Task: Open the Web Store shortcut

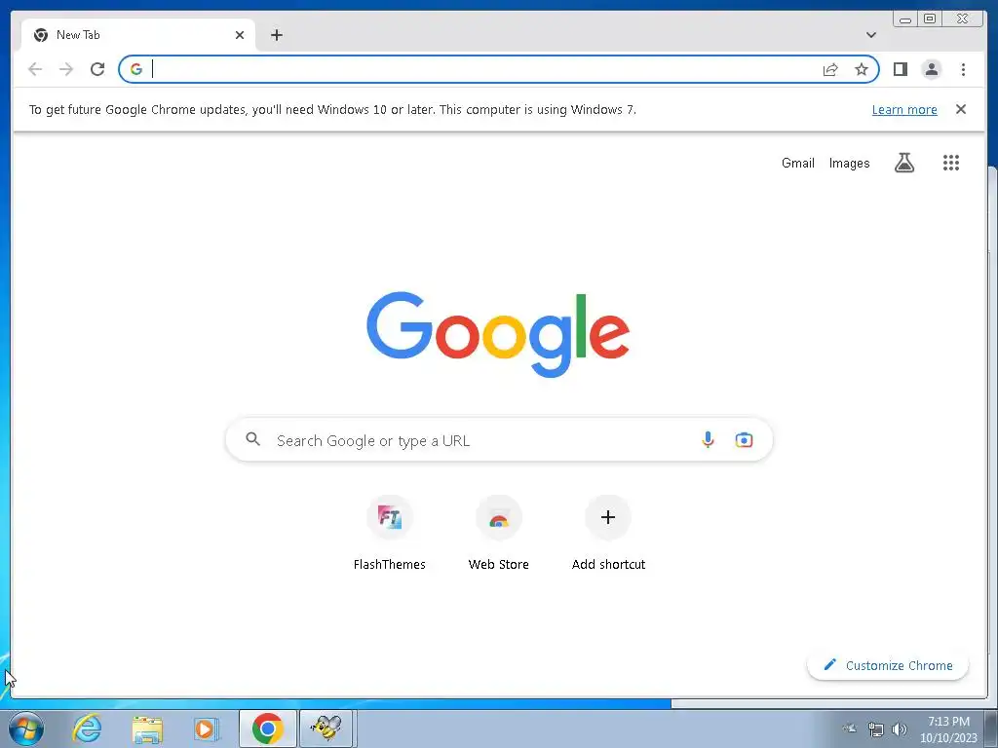Action: point(499,533)
